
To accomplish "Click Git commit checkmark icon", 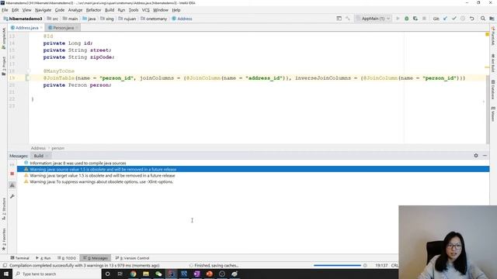I will pos(454,19).
